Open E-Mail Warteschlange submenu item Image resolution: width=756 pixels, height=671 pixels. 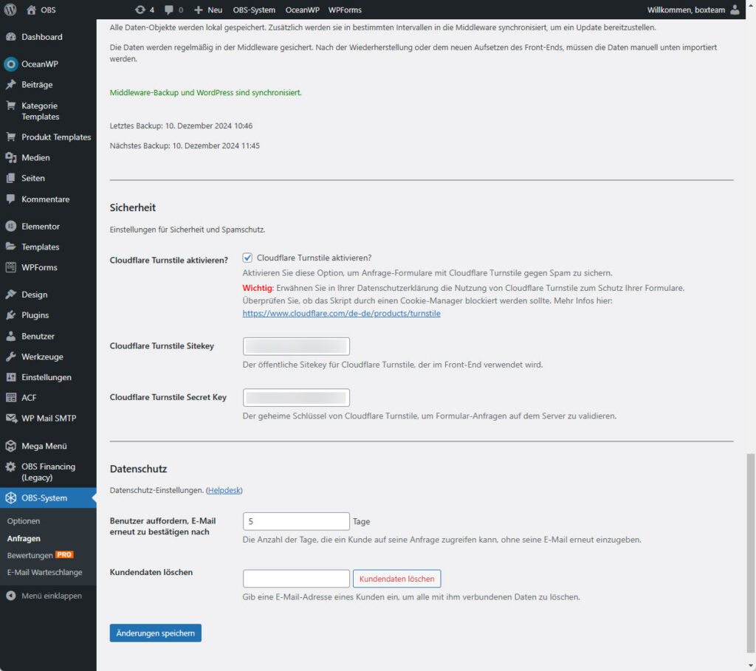[x=44, y=572]
